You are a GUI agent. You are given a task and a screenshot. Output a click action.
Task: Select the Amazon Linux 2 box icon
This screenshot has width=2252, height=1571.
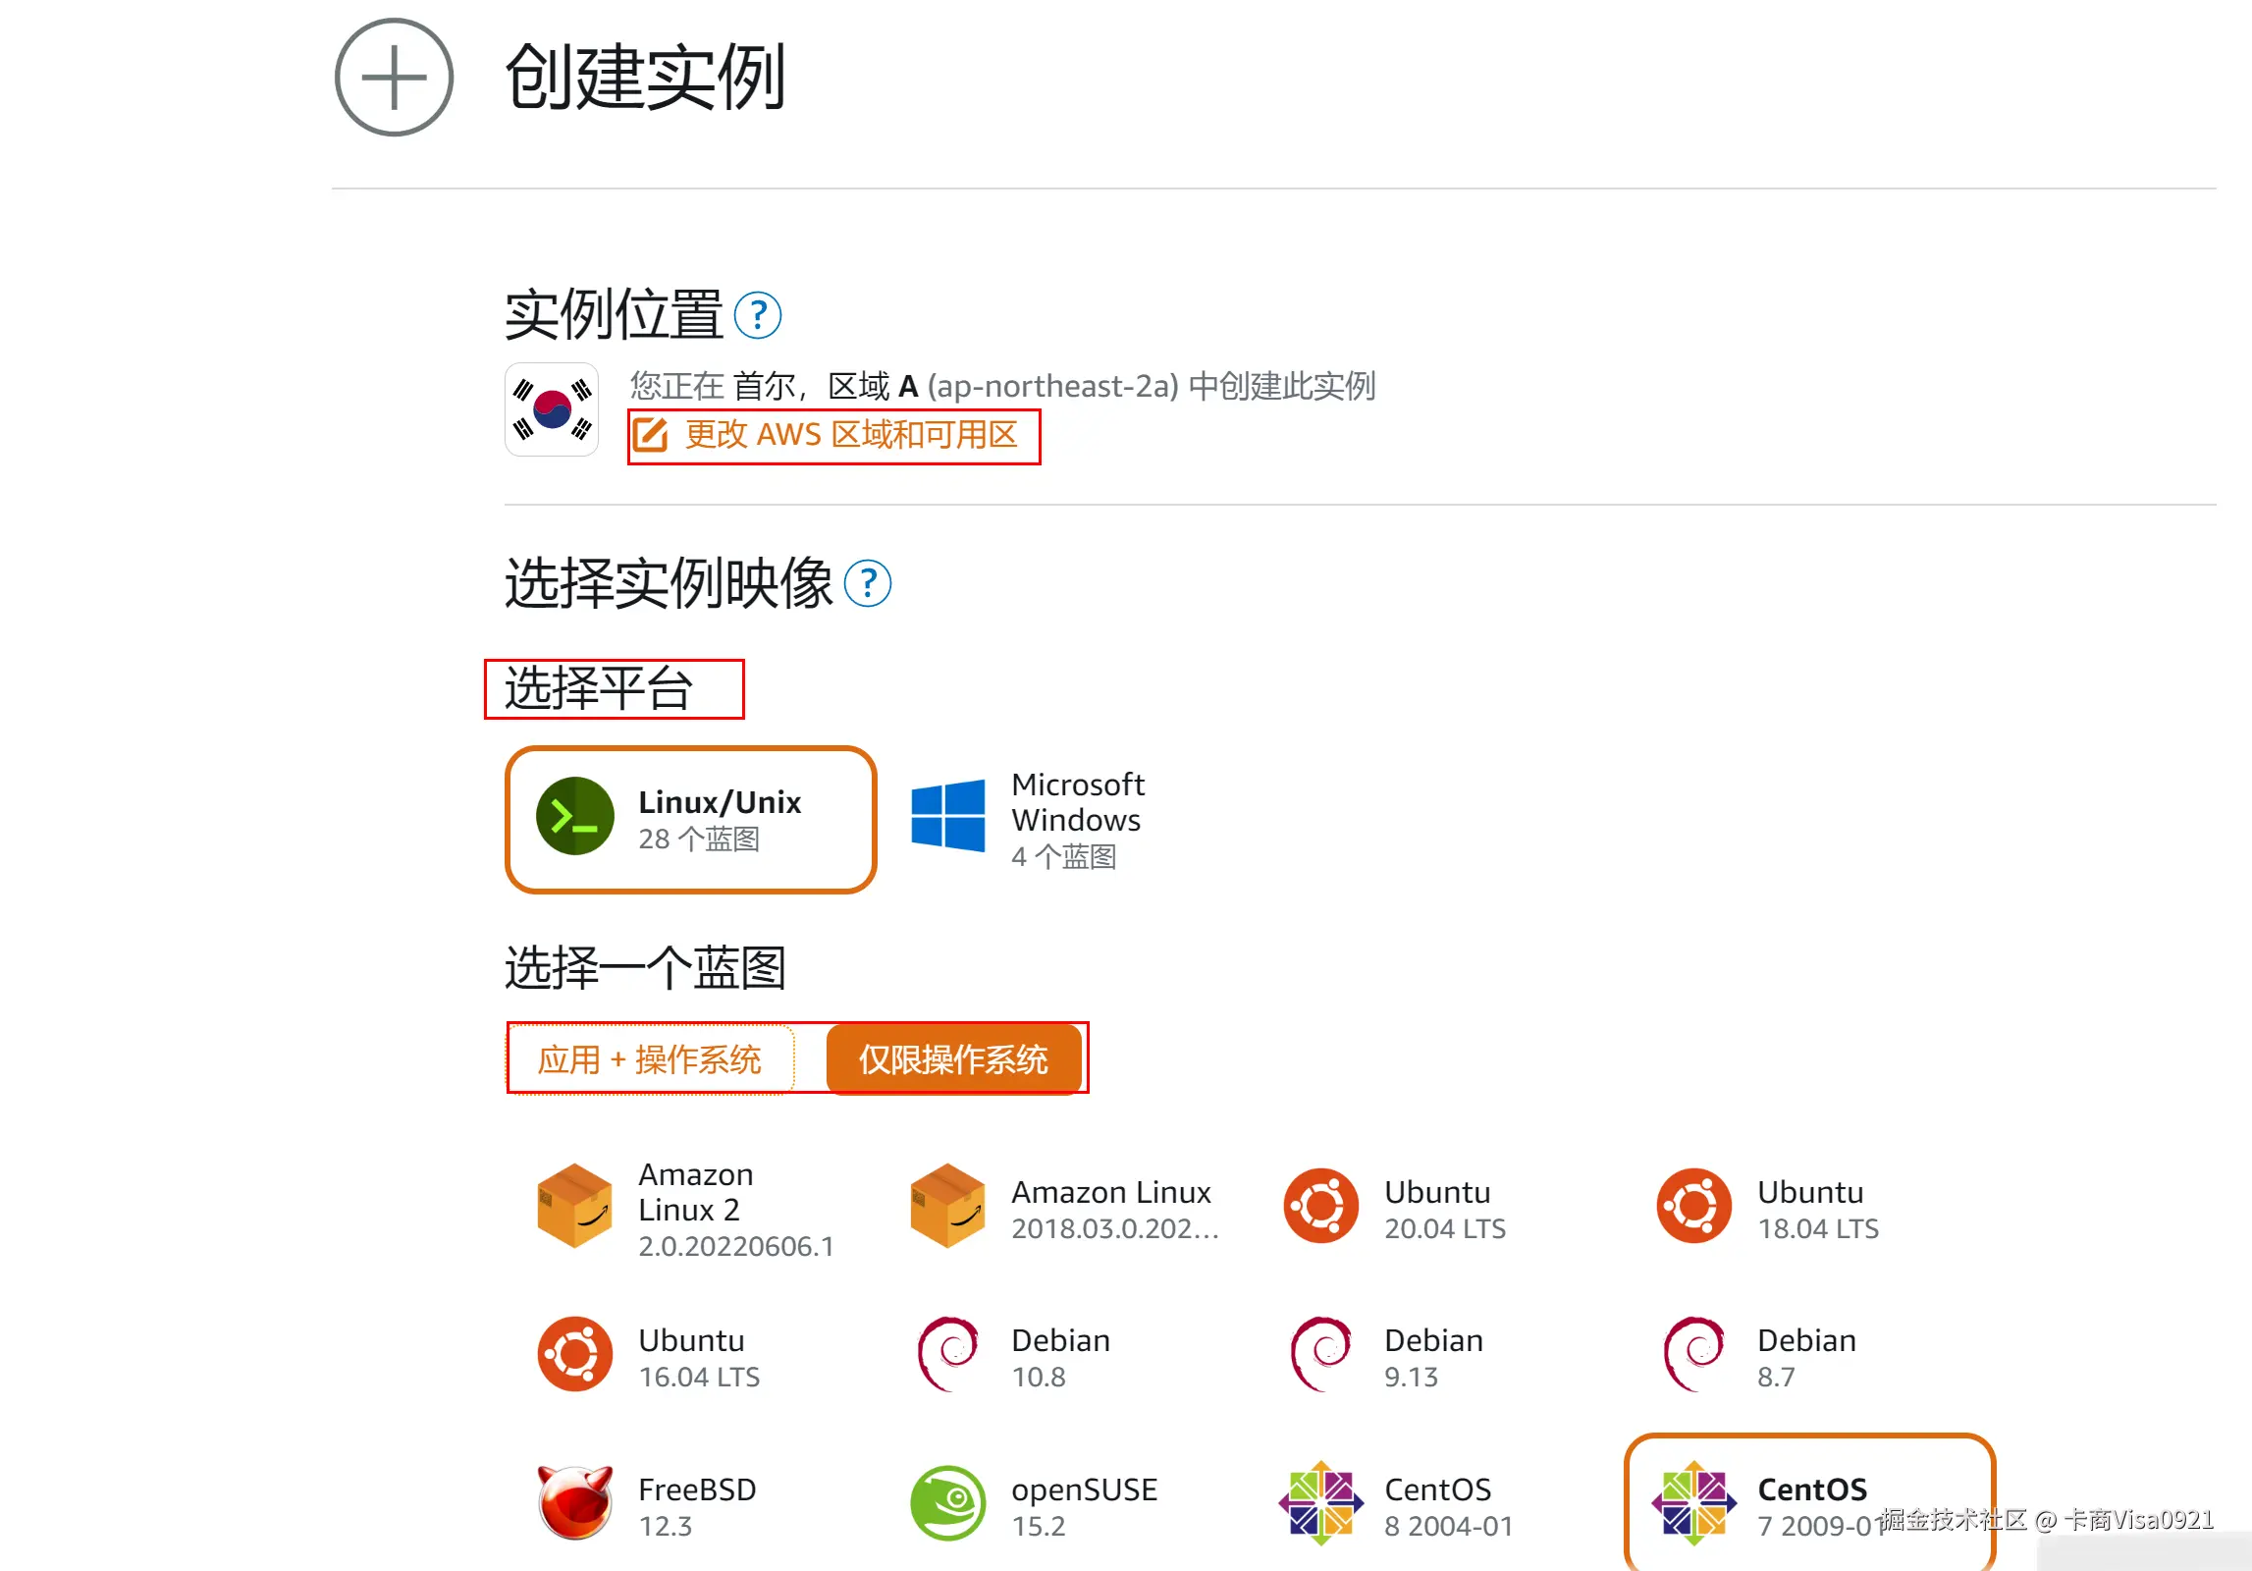575,1207
